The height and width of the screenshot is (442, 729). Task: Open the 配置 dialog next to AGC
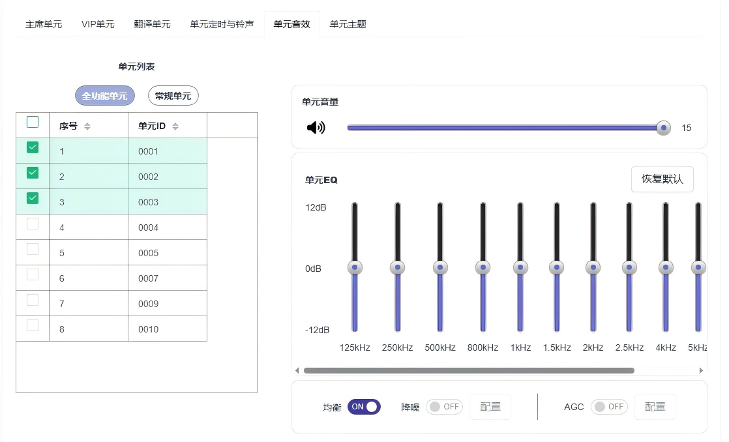(x=655, y=406)
